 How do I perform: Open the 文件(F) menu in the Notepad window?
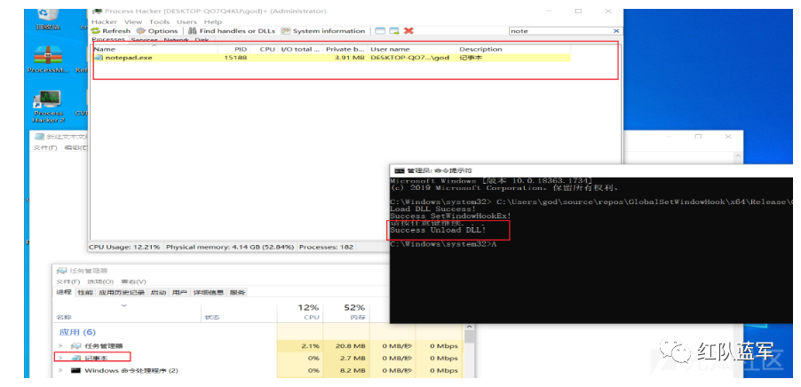click(45, 147)
